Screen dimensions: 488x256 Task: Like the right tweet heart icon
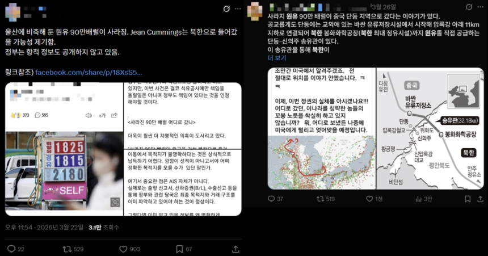369,199
